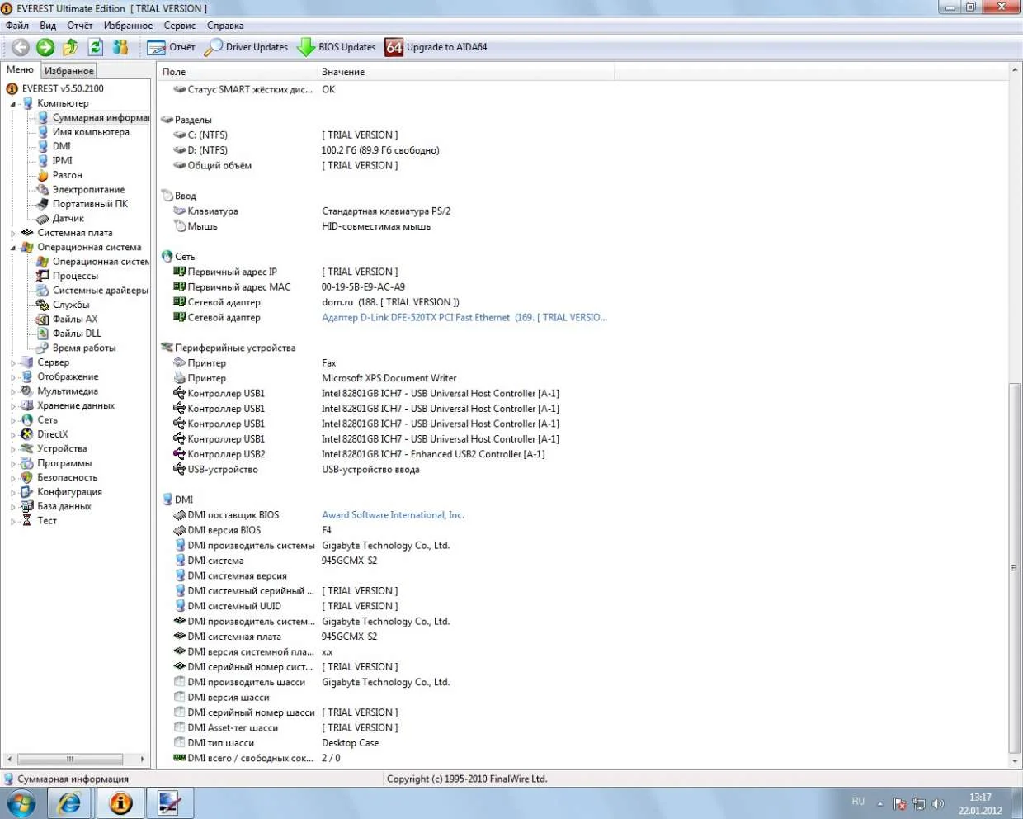Click the Значение column header
This screenshot has height=819, width=1023.
[x=343, y=72]
